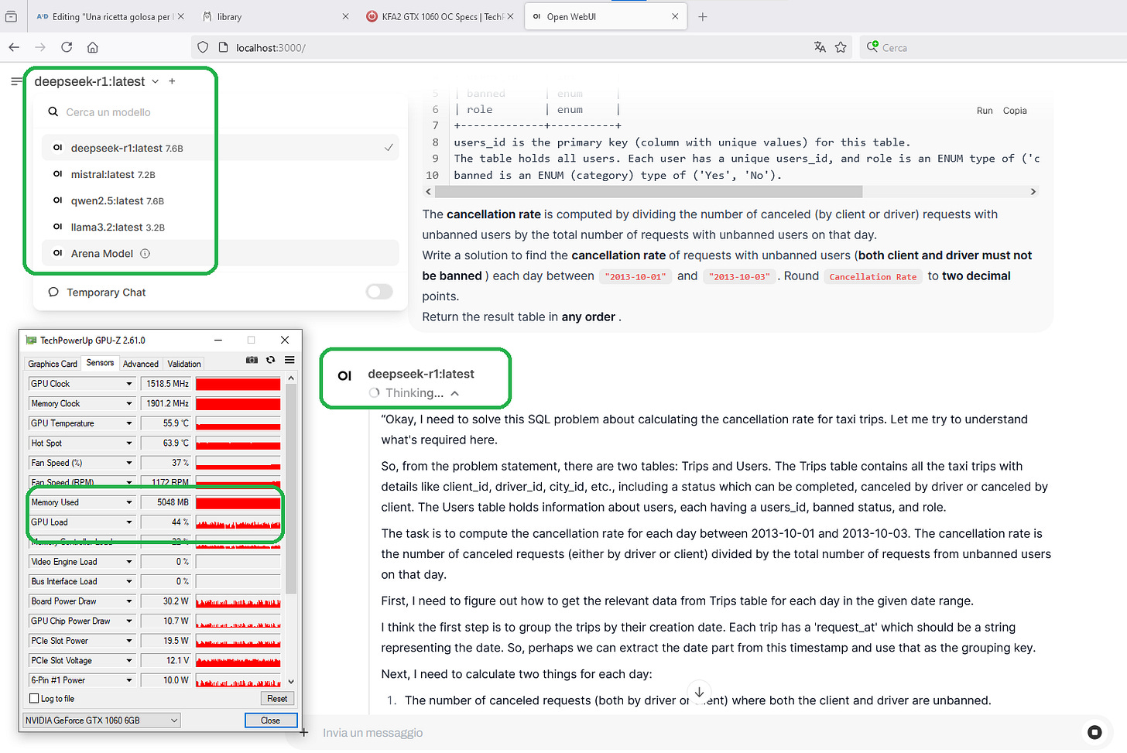The width and height of the screenshot is (1127, 753).
Task: Open Video Engine Load sensor dropdown
Action: (x=129, y=562)
